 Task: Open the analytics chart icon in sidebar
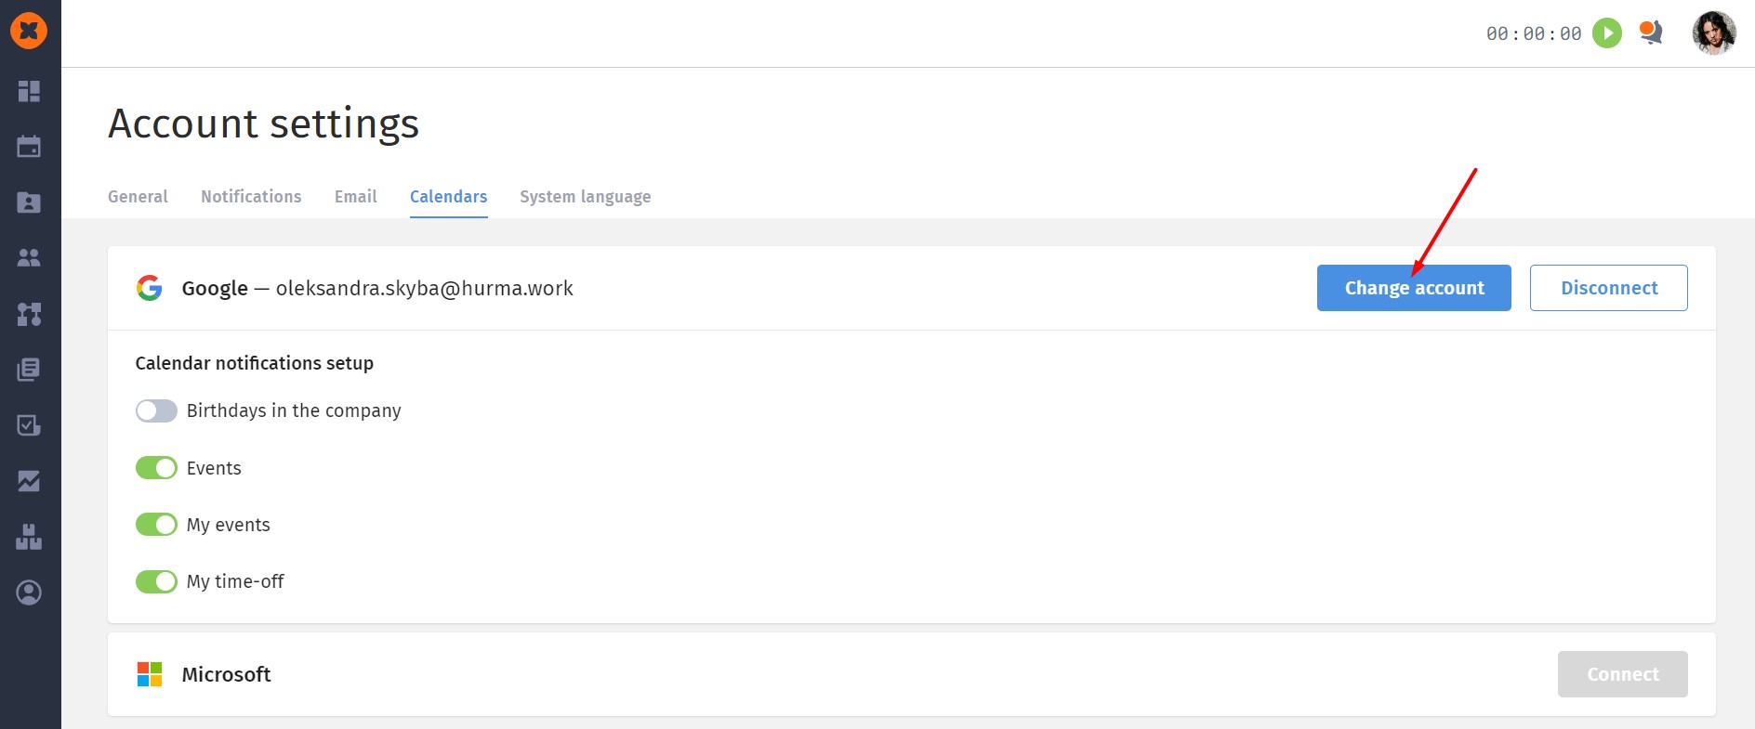tap(29, 481)
